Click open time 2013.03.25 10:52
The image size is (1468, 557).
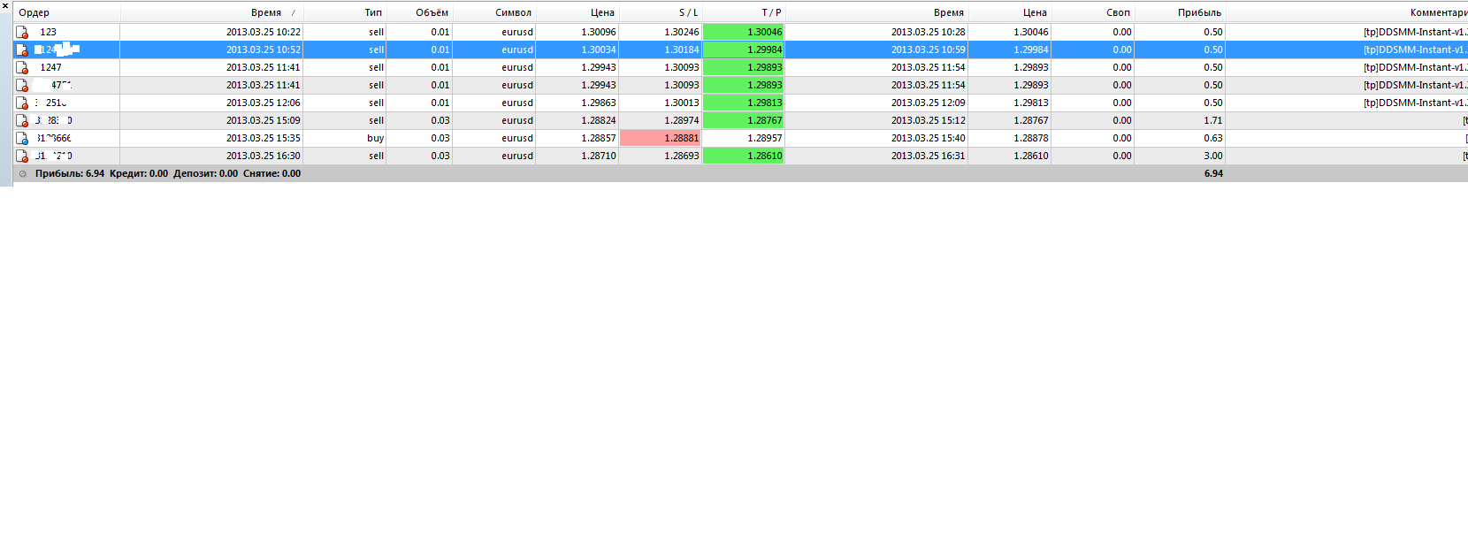pos(264,50)
